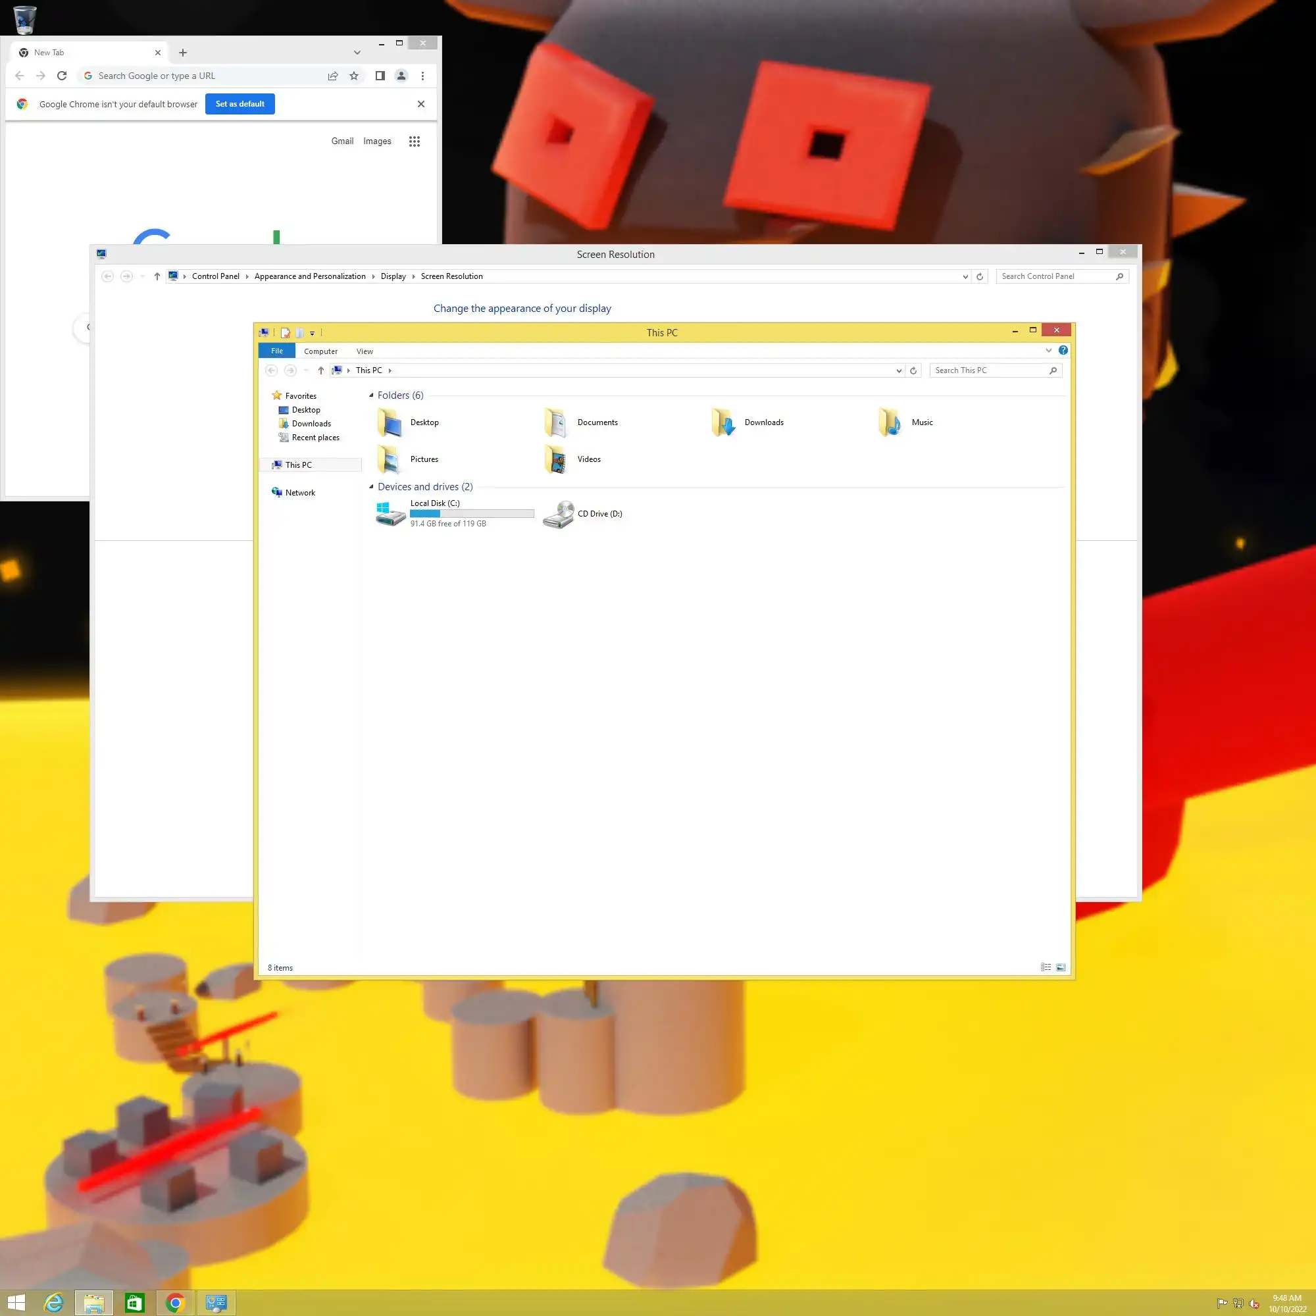Toggle Chrome side panel button

380,76
